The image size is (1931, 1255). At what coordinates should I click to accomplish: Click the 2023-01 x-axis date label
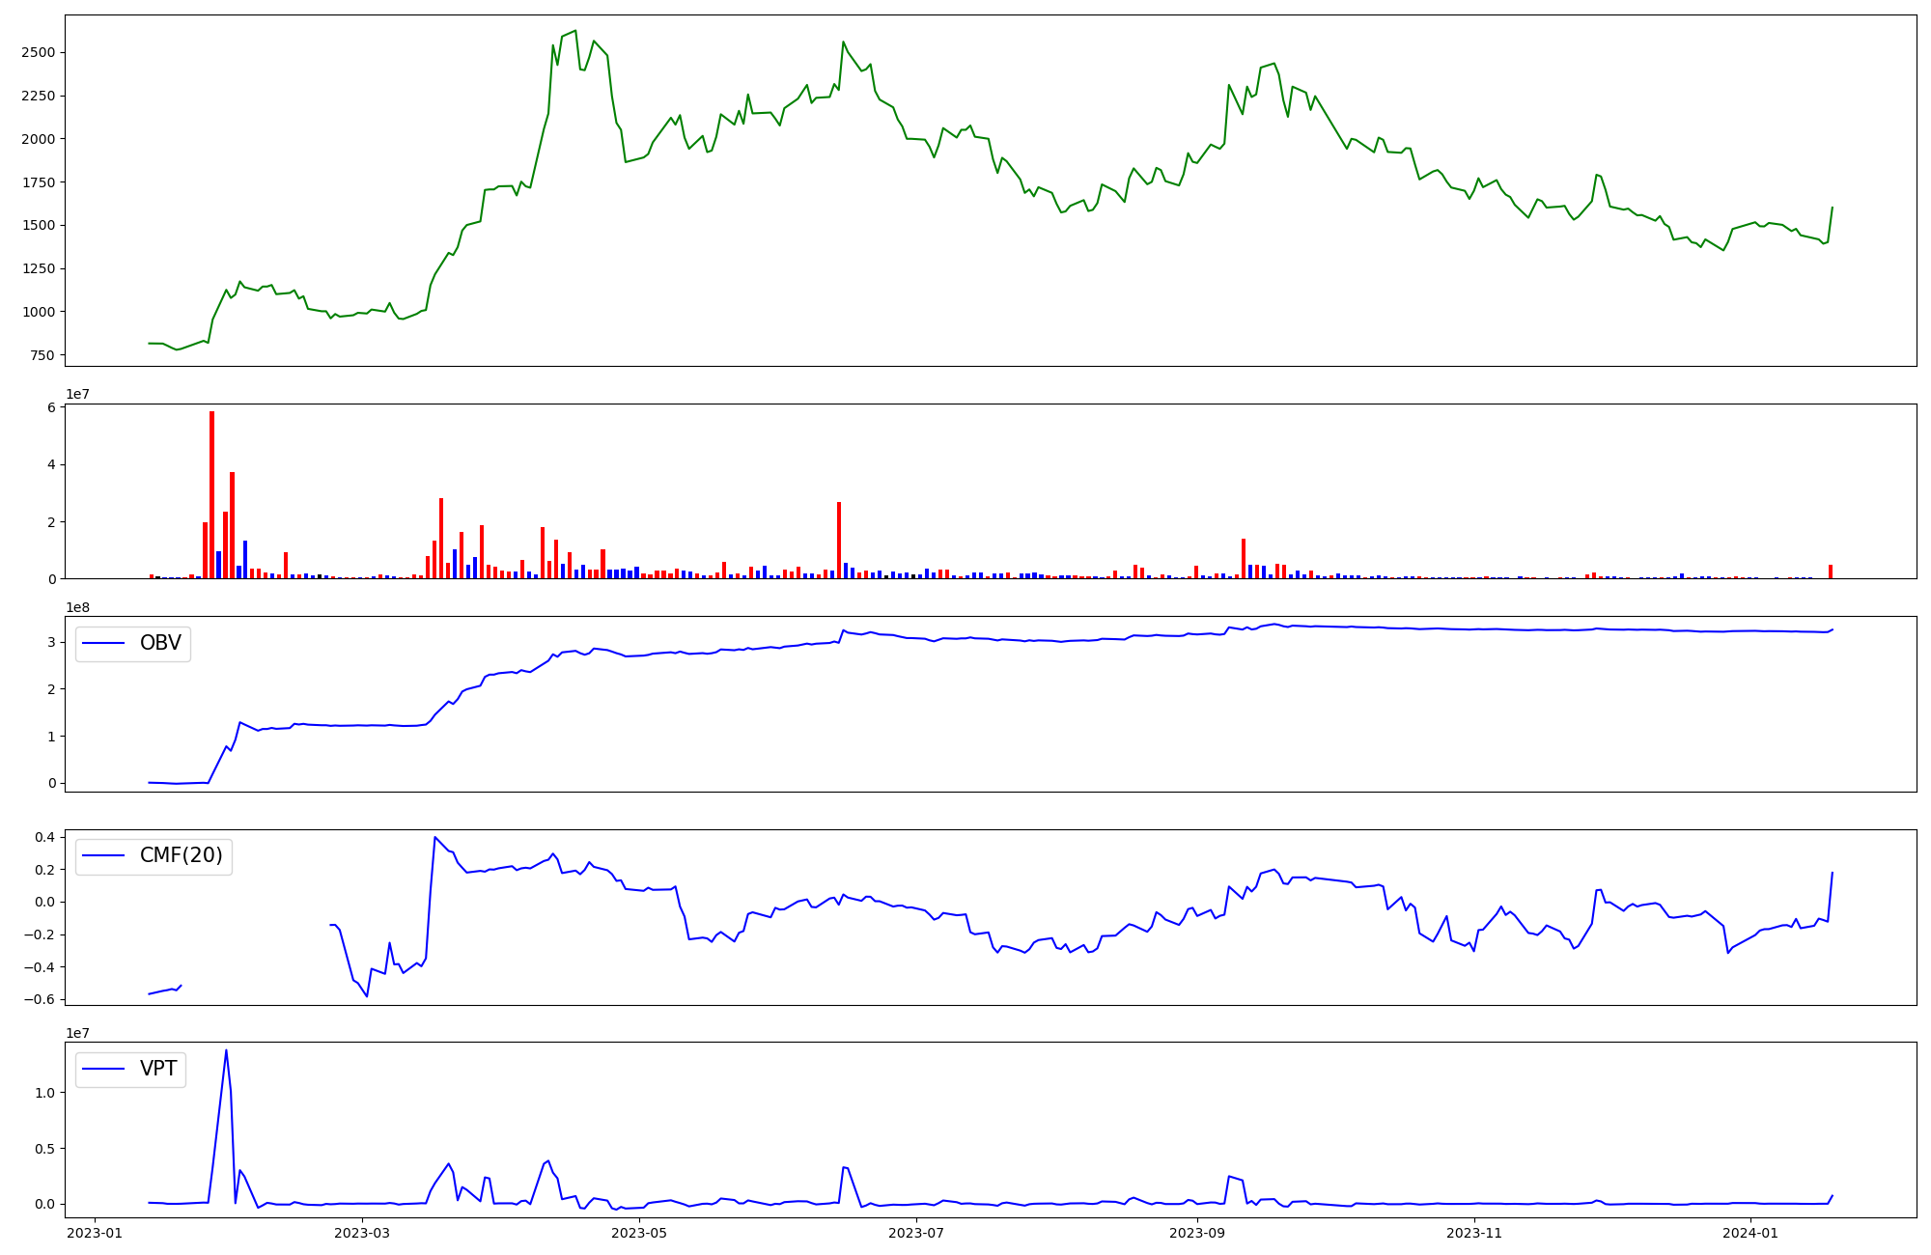tap(95, 1233)
